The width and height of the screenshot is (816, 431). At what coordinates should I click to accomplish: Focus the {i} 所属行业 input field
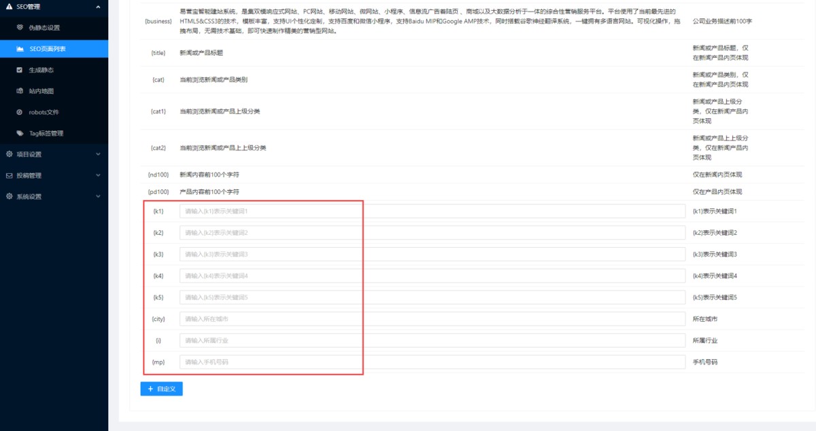[x=432, y=340]
